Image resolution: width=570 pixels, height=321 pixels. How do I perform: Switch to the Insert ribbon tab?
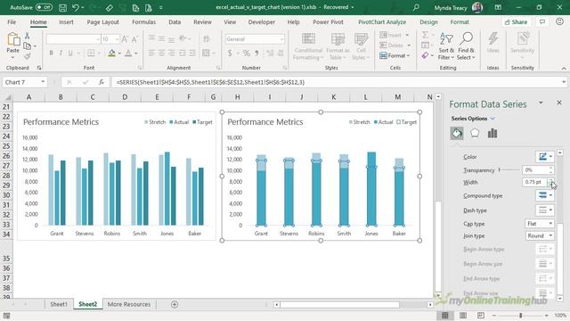(66, 22)
